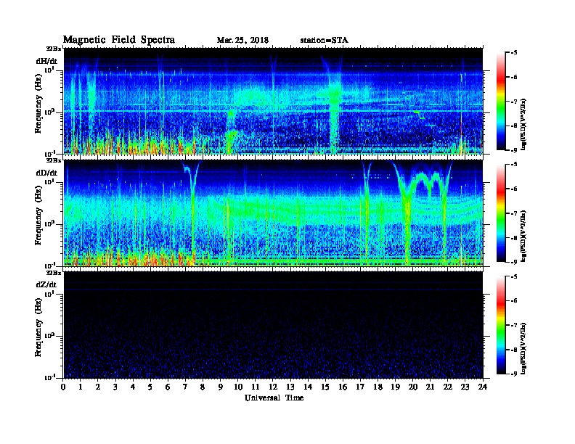Select the dZ/dt panel label
This screenshot has height=444, width=575.
click(x=46, y=284)
